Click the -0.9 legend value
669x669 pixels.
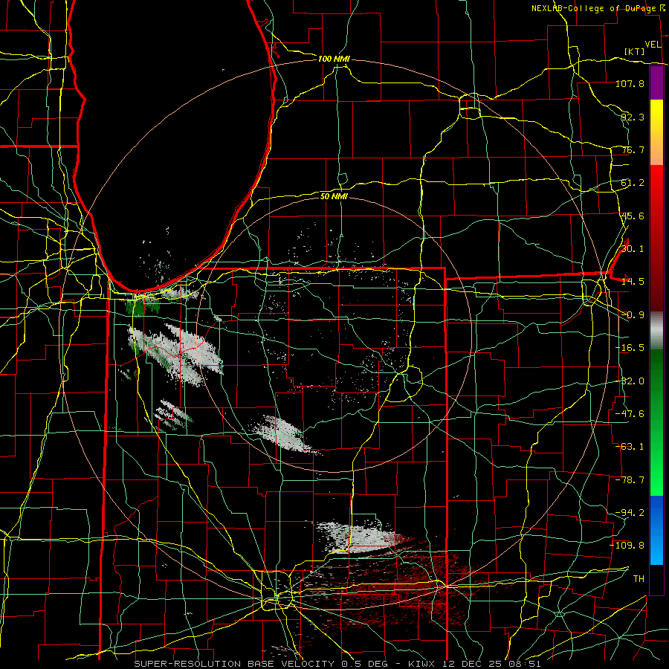pyautogui.click(x=633, y=315)
